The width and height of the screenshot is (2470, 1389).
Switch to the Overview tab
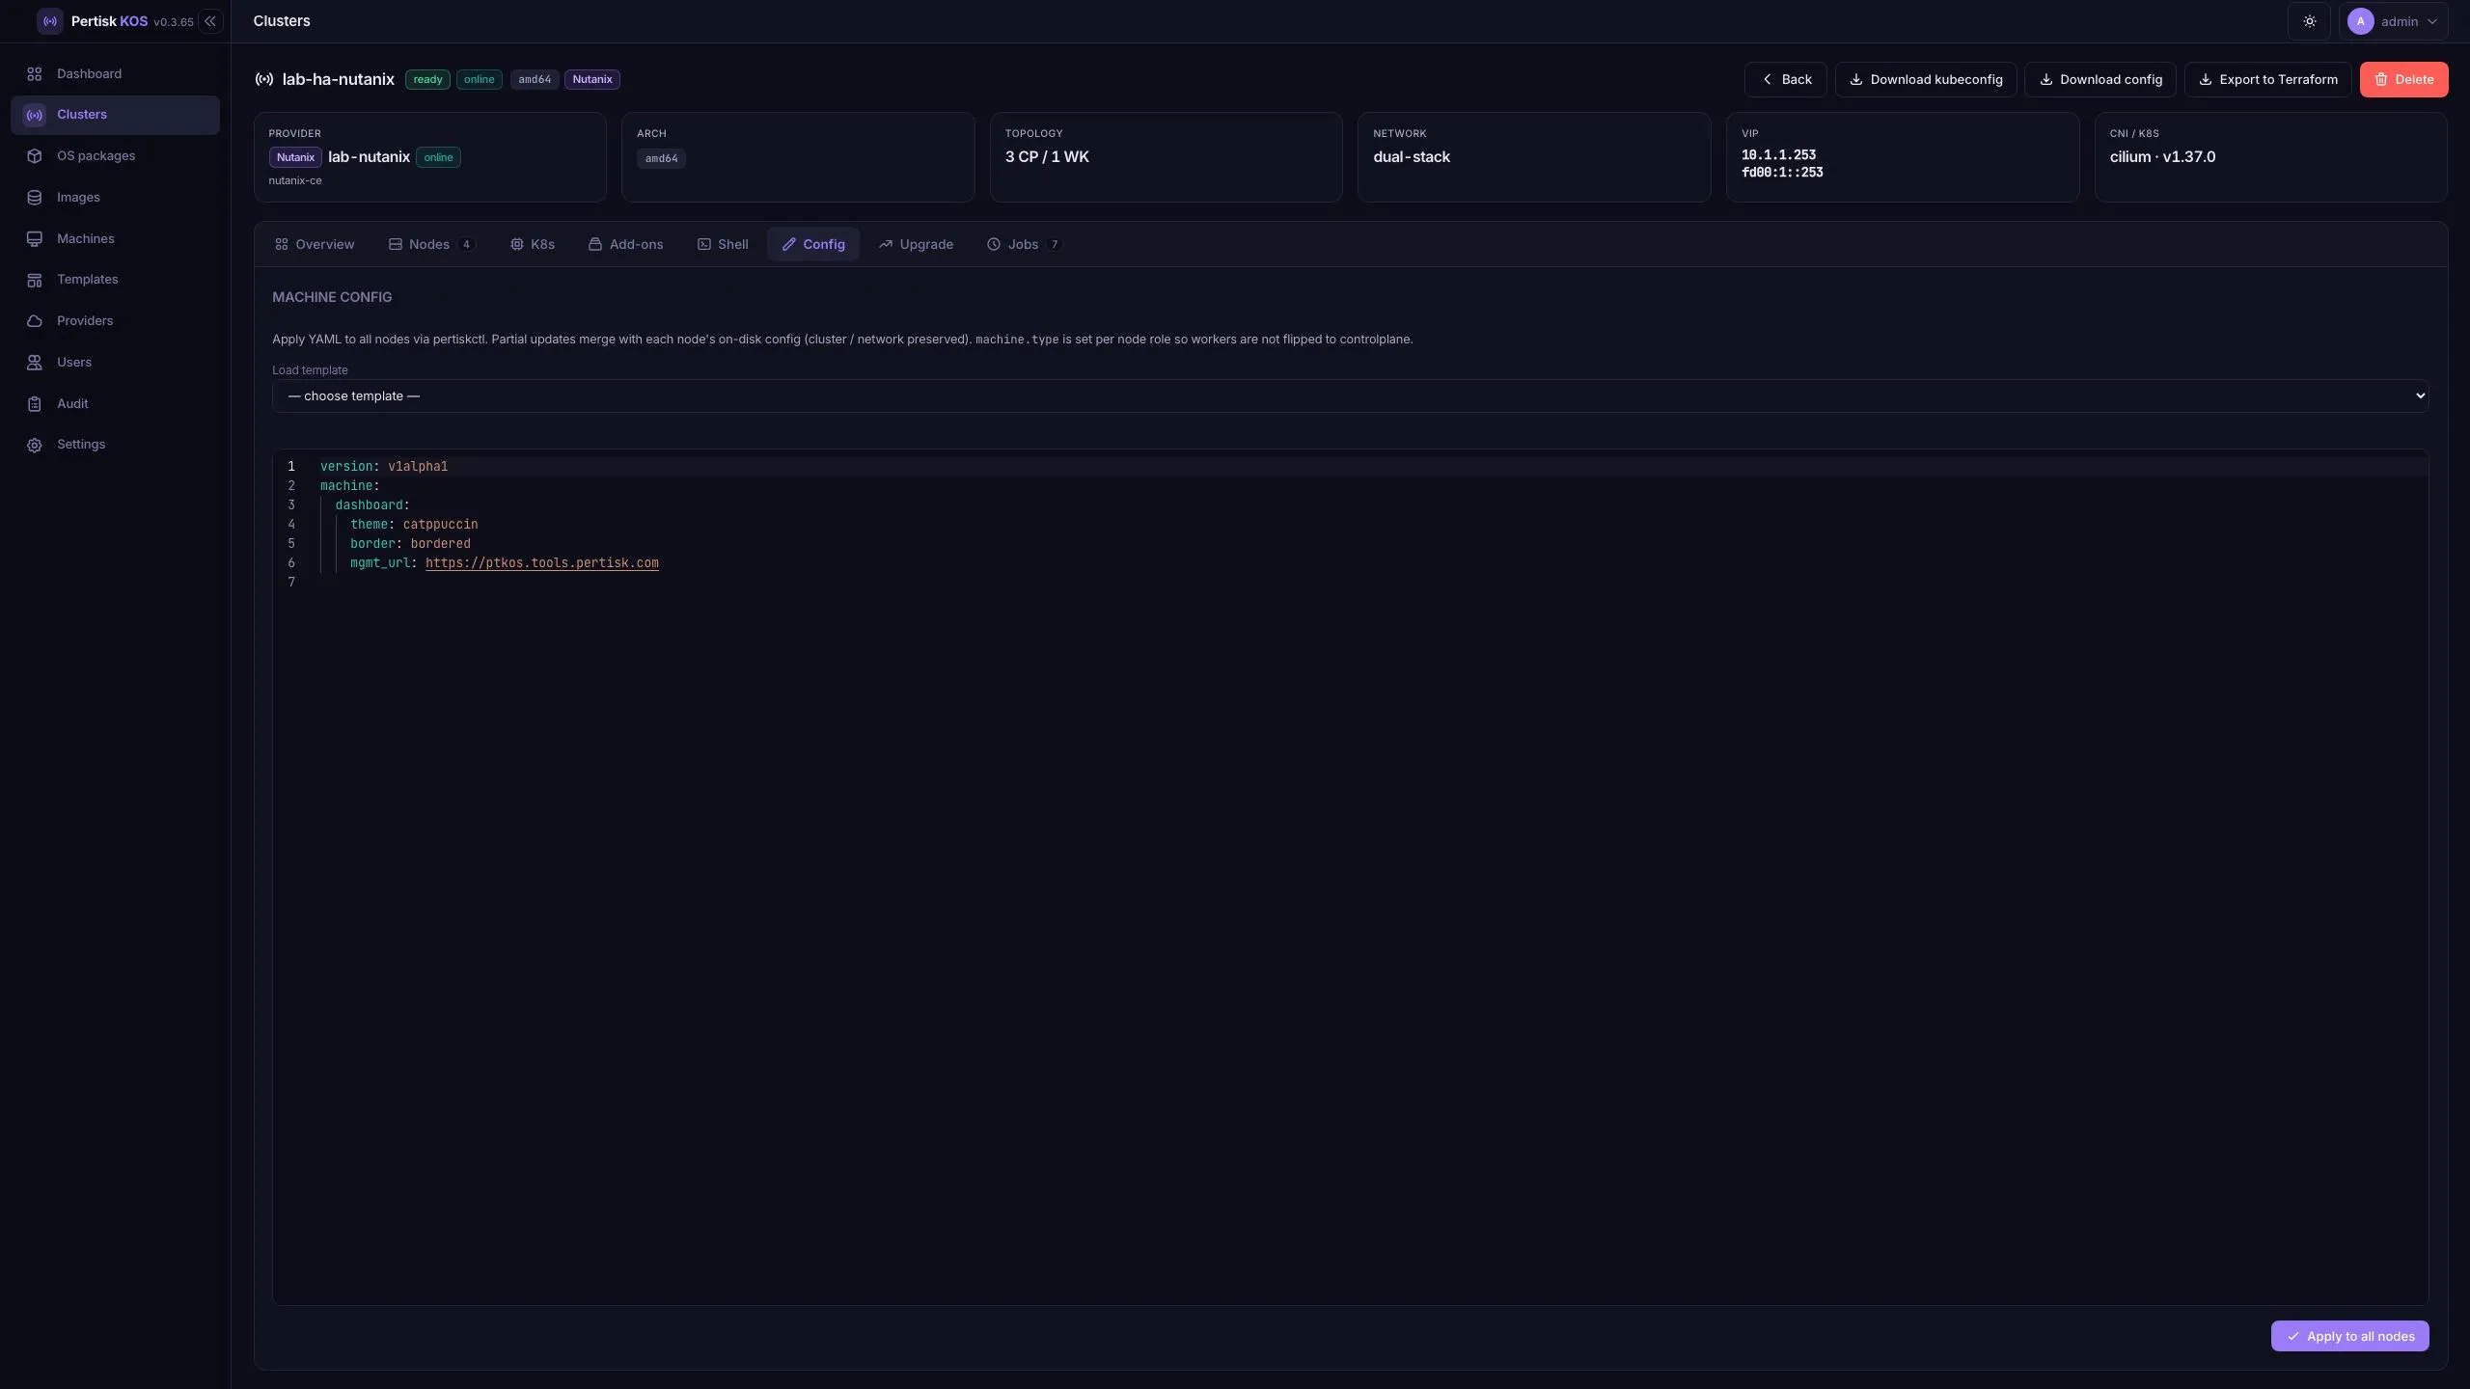(x=315, y=245)
